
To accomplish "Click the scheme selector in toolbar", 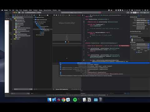I will tap(33, 12).
